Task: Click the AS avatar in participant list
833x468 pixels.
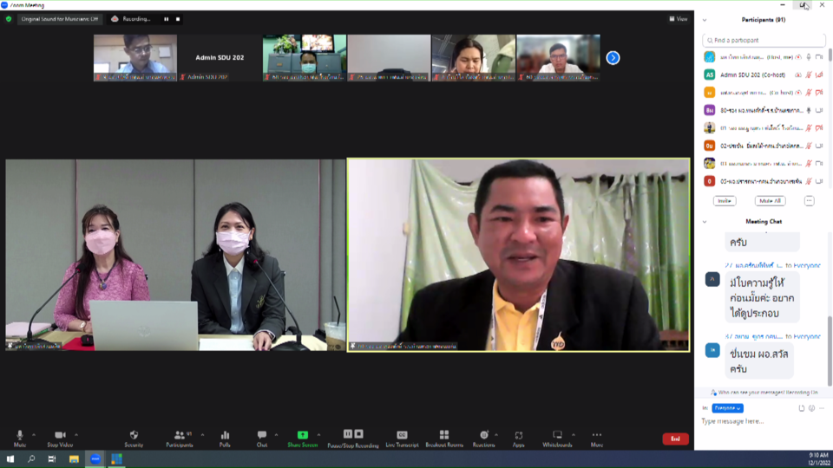Action: (709, 75)
